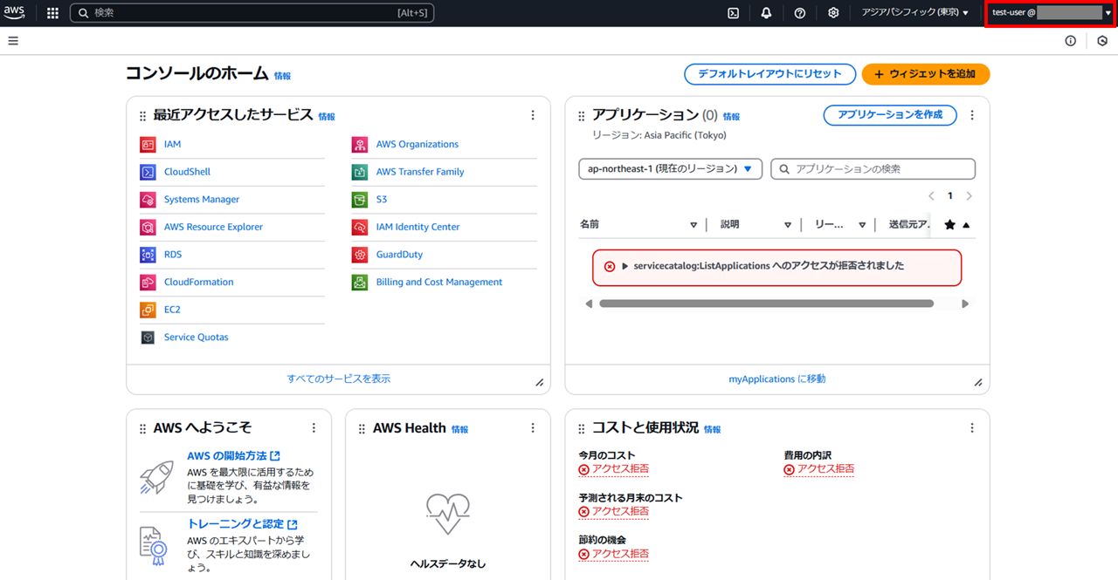The width and height of the screenshot is (1118, 580).
Task: Open the info panel circle icon
Action: tap(1071, 41)
